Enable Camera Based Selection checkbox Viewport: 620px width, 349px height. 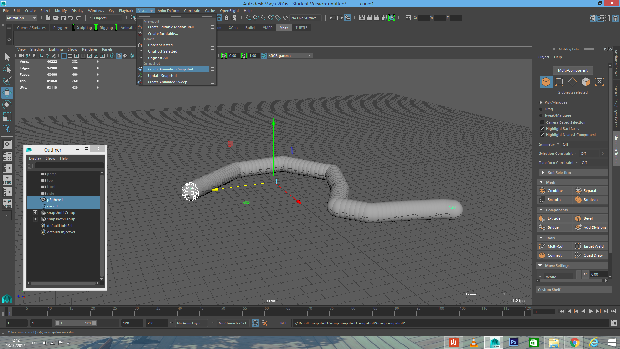(542, 122)
